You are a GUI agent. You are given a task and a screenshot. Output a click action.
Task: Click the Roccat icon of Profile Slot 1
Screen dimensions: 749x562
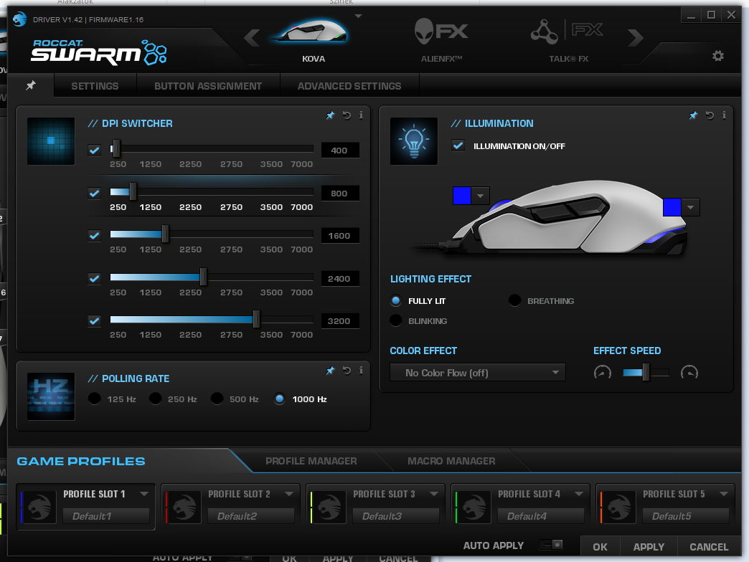39,507
